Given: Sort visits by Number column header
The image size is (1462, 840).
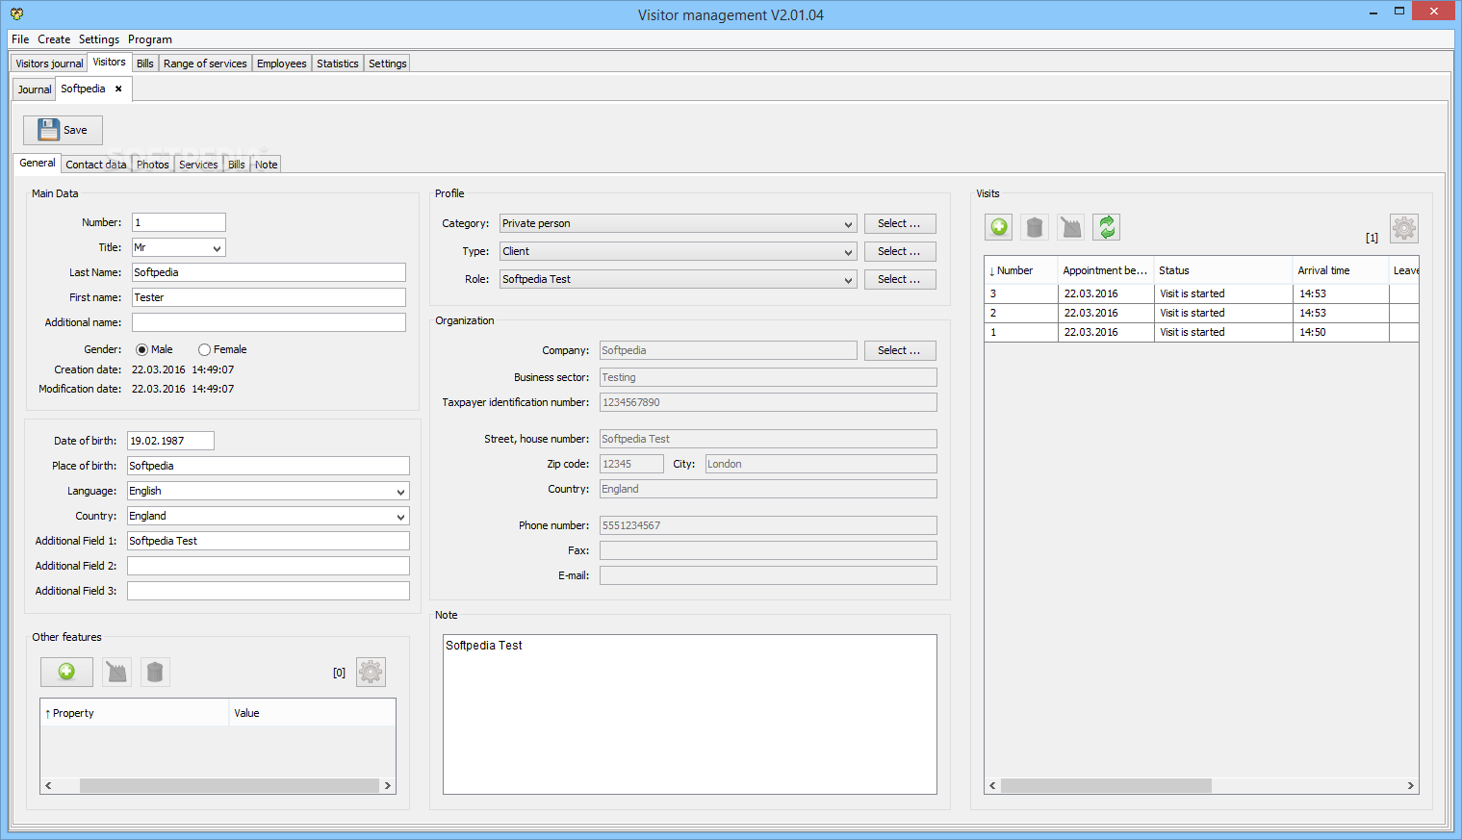Looking at the screenshot, I should point(1020,270).
